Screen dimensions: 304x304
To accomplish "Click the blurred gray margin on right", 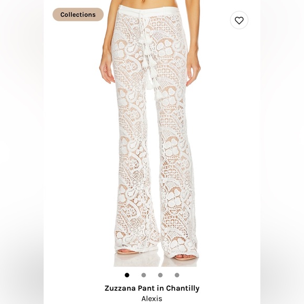I will [282, 152].
